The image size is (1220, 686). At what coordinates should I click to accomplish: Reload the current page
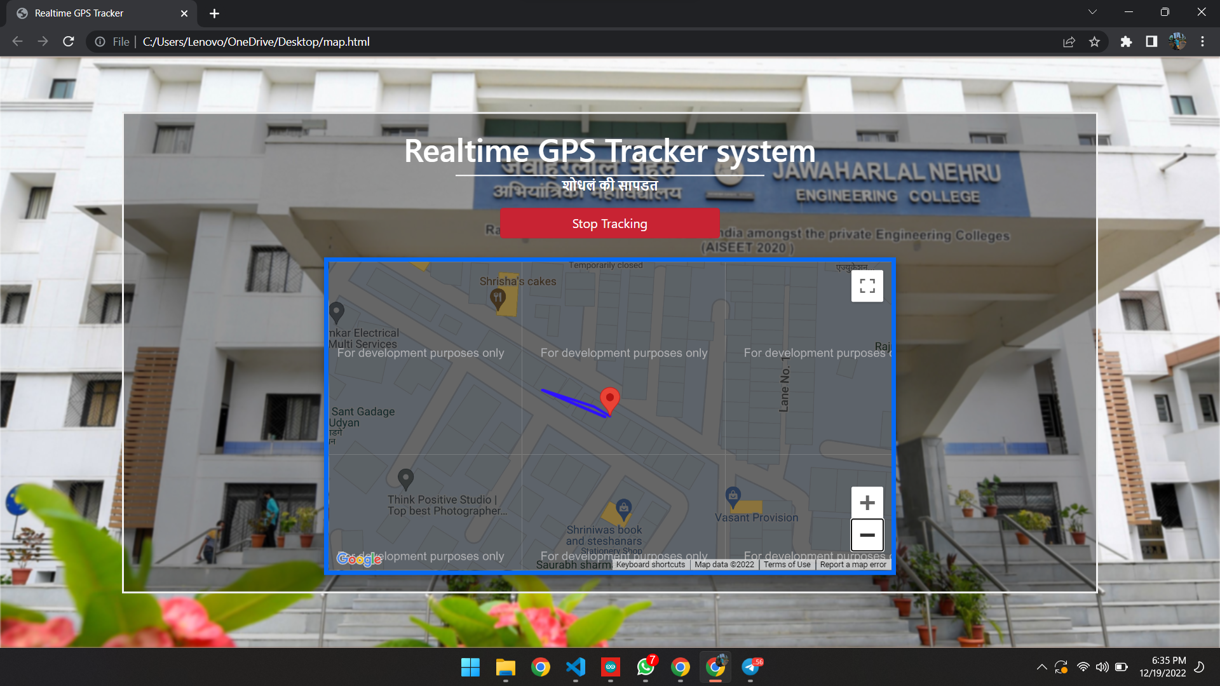[69, 41]
